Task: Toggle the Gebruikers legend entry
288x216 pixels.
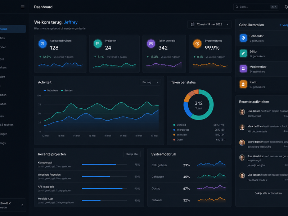Action: click(51, 91)
